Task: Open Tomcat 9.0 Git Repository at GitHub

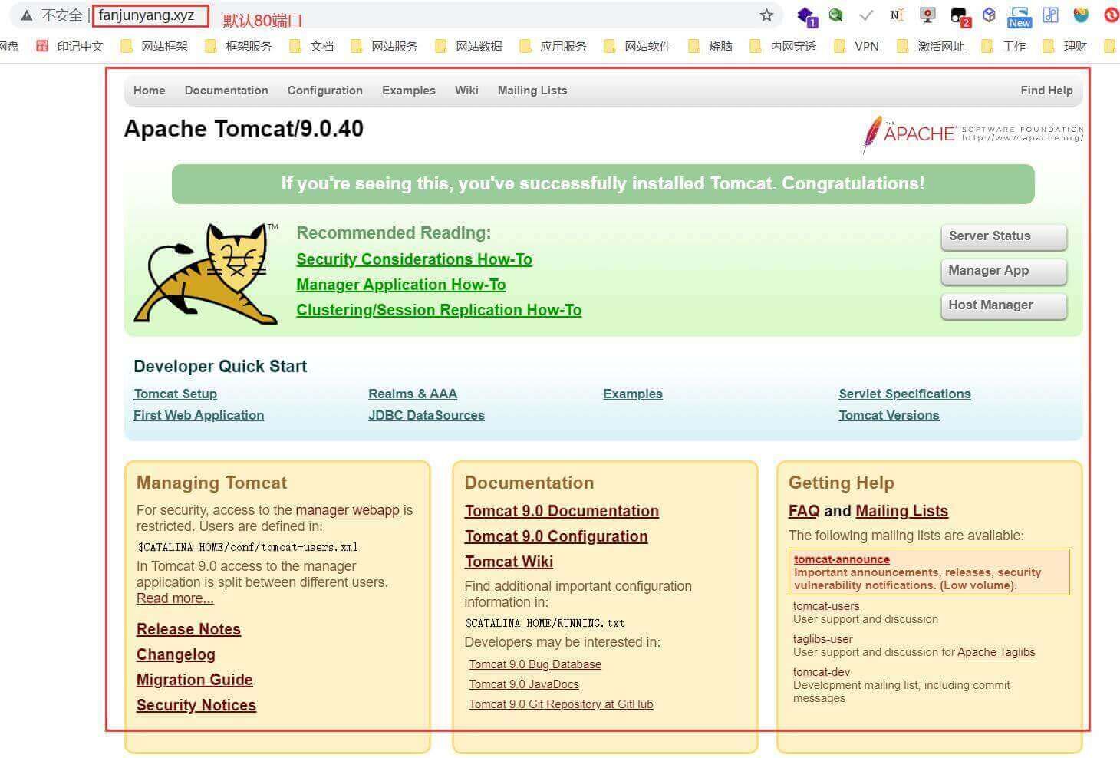Action: 562,704
